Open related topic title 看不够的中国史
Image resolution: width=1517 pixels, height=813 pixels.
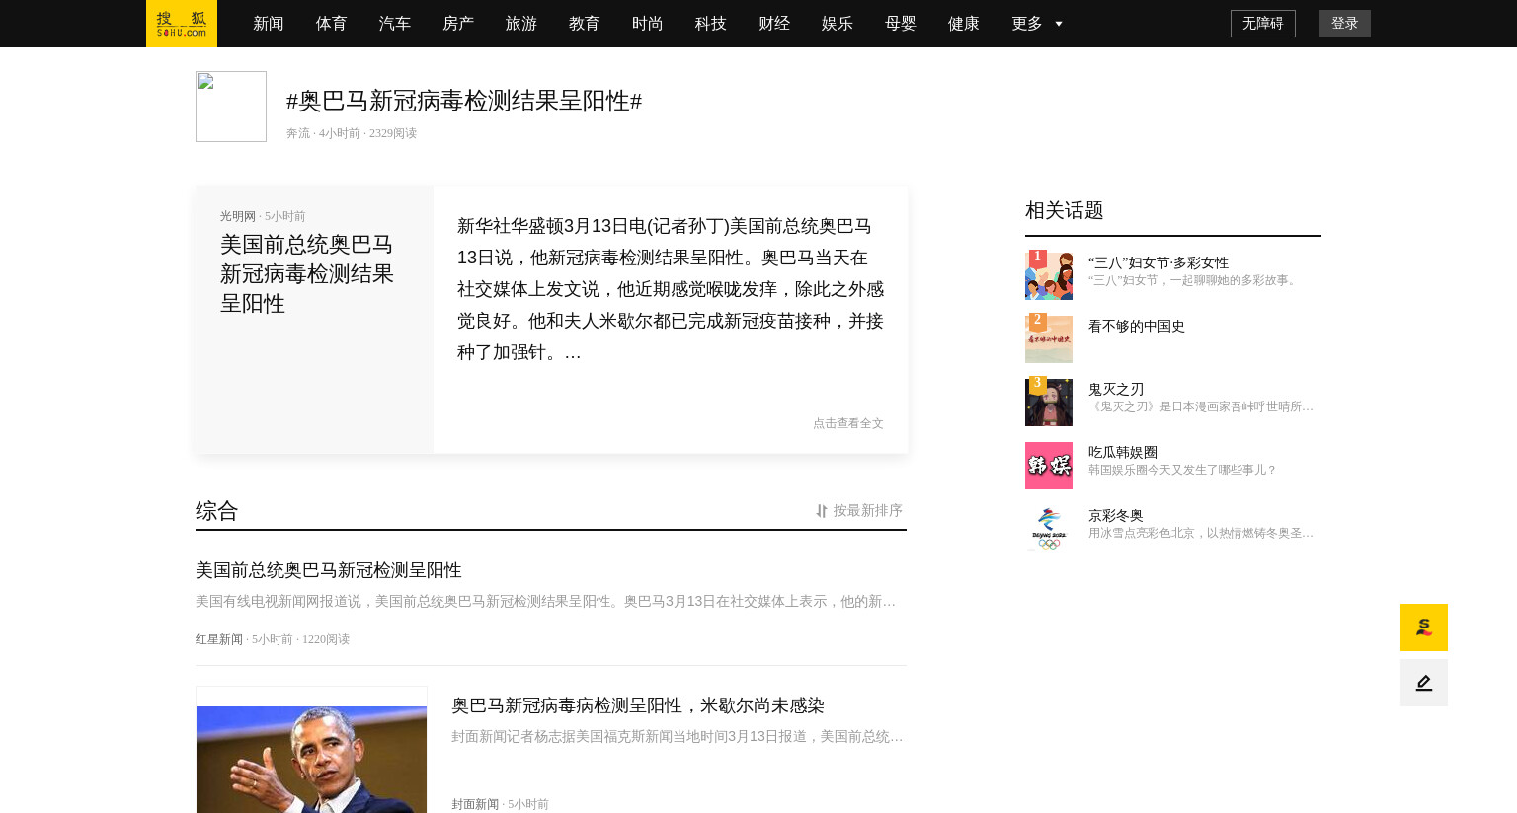pyautogui.click(x=1137, y=326)
